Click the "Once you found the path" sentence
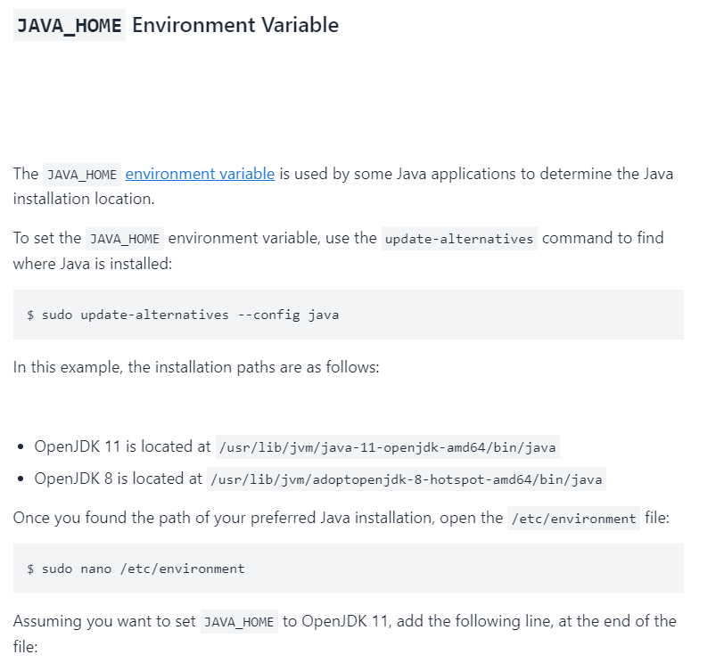This screenshot has height=671, width=724. coord(257,518)
